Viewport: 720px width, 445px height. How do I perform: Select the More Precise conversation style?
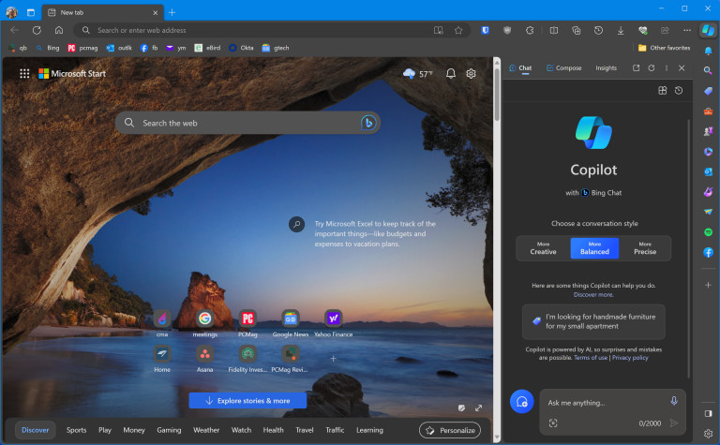(x=645, y=248)
